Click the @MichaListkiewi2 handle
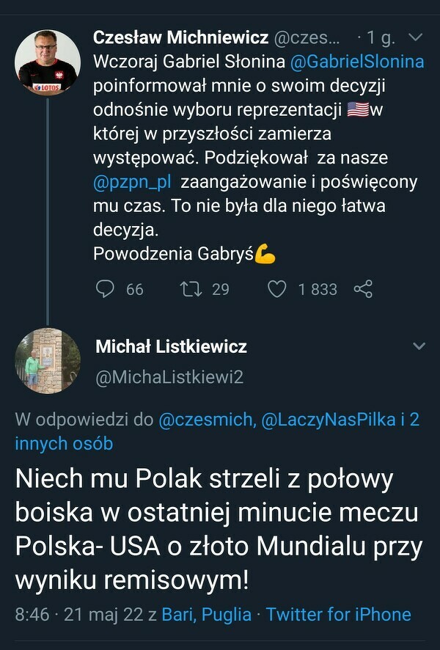This screenshot has height=650, width=440. coord(169,377)
